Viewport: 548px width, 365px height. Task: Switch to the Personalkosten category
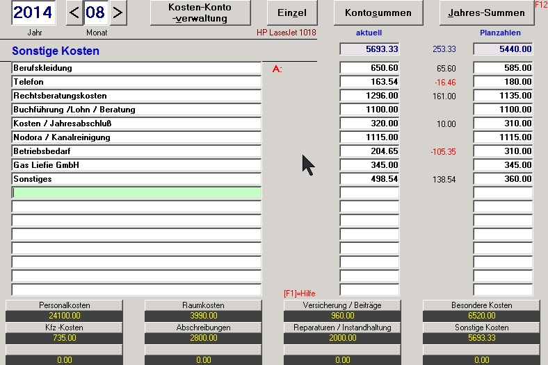pos(64,305)
